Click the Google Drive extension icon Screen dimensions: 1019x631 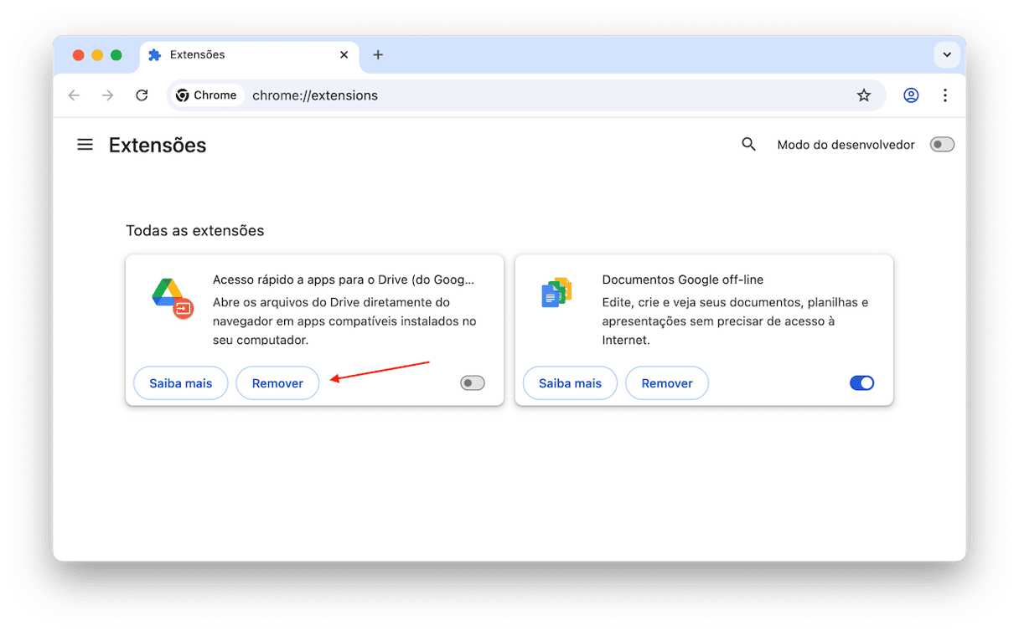point(173,297)
